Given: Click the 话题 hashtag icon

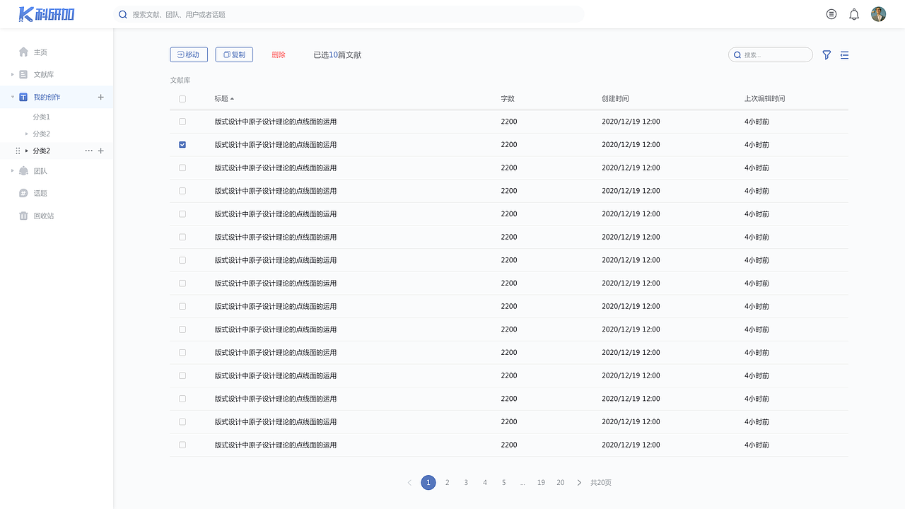Looking at the screenshot, I should [23, 193].
